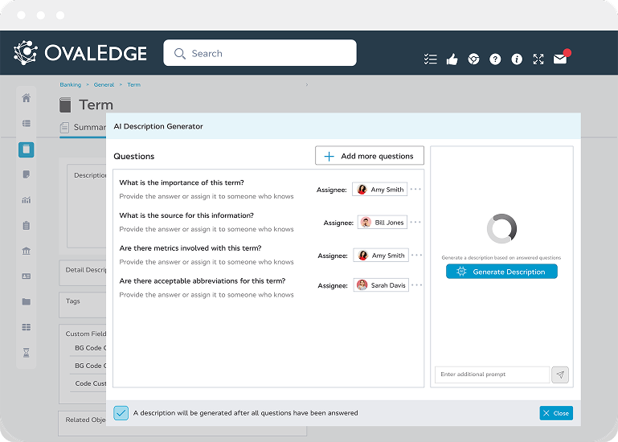The height and width of the screenshot is (442, 618).
Task: Close the AI Description Generator dialog
Action: pyautogui.click(x=556, y=413)
